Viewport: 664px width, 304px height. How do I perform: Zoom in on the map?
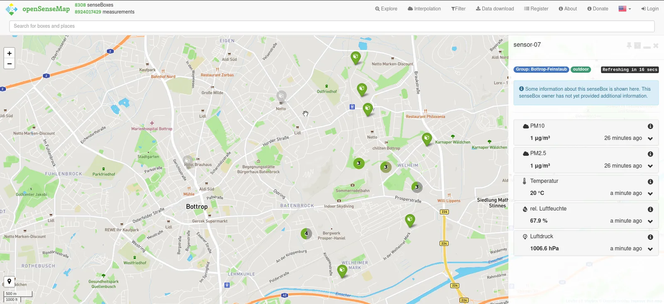10,53
